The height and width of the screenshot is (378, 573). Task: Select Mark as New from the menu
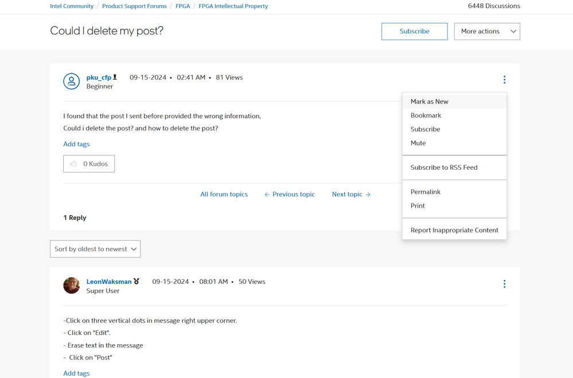(x=454, y=102)
